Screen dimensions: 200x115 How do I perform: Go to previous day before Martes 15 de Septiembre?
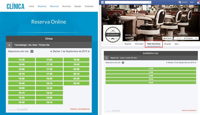tap(167, 63)
